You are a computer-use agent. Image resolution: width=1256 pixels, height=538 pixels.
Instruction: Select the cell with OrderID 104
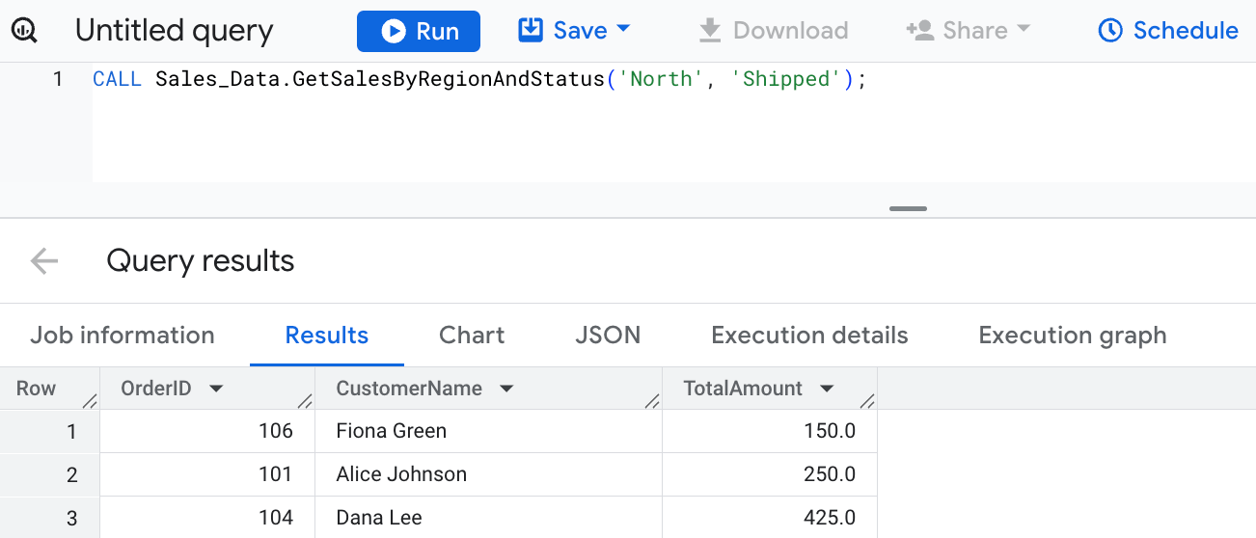[x=207, y=518]
